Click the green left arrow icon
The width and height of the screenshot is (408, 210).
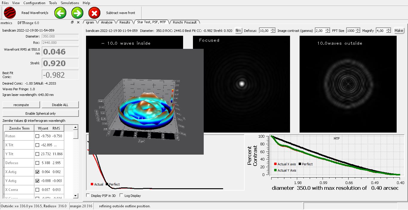[60, 13]
